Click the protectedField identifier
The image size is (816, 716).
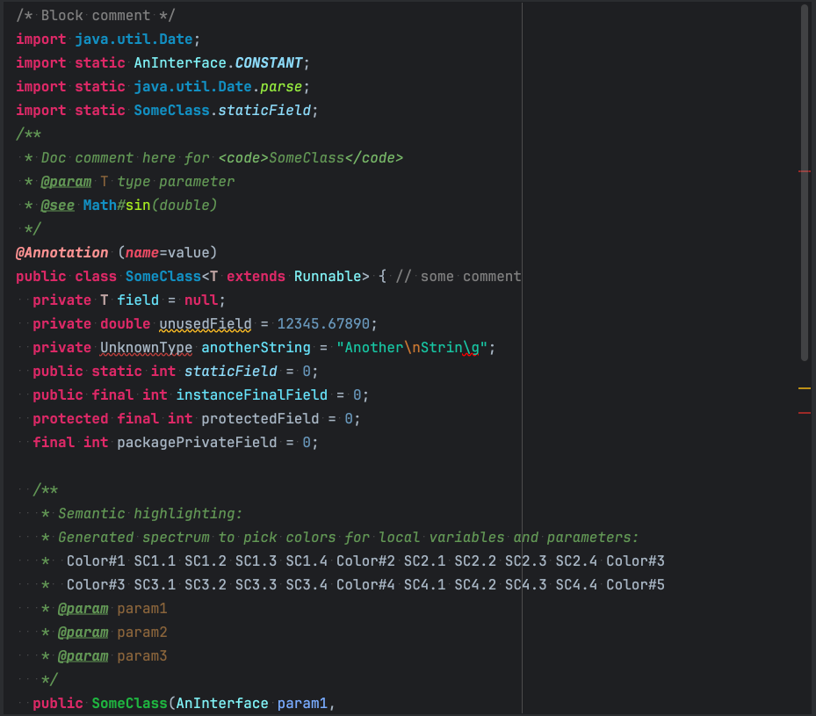260,419
